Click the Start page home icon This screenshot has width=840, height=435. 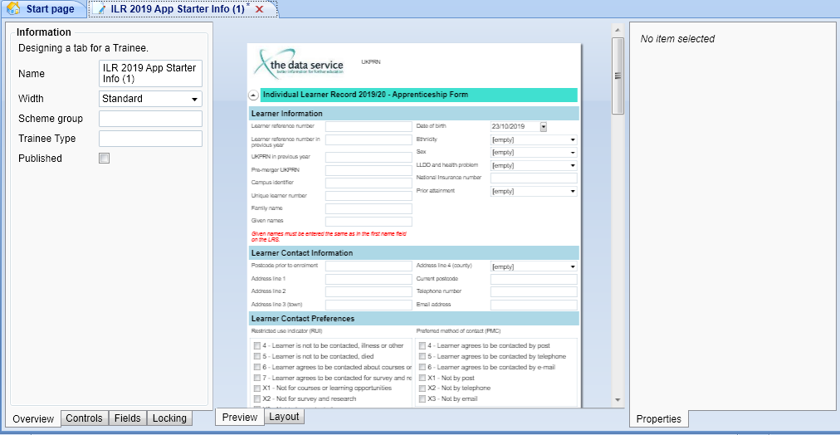coord(13,9)
